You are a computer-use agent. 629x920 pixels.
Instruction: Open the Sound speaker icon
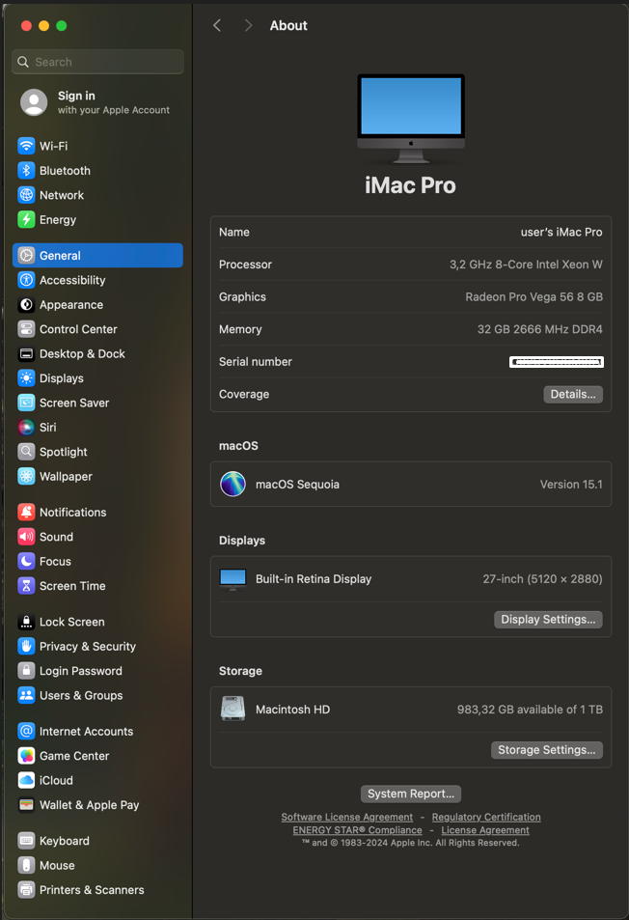(x=26, y=537)
